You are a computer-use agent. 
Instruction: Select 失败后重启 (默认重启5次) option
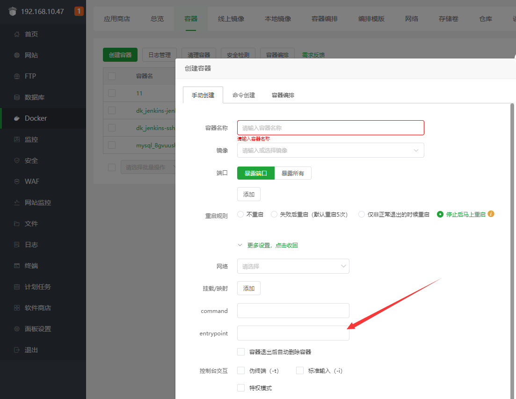coord(274,214)
